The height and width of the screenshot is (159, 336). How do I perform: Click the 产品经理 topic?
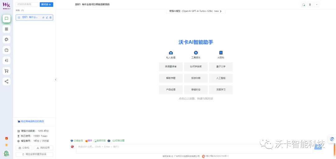171,90
